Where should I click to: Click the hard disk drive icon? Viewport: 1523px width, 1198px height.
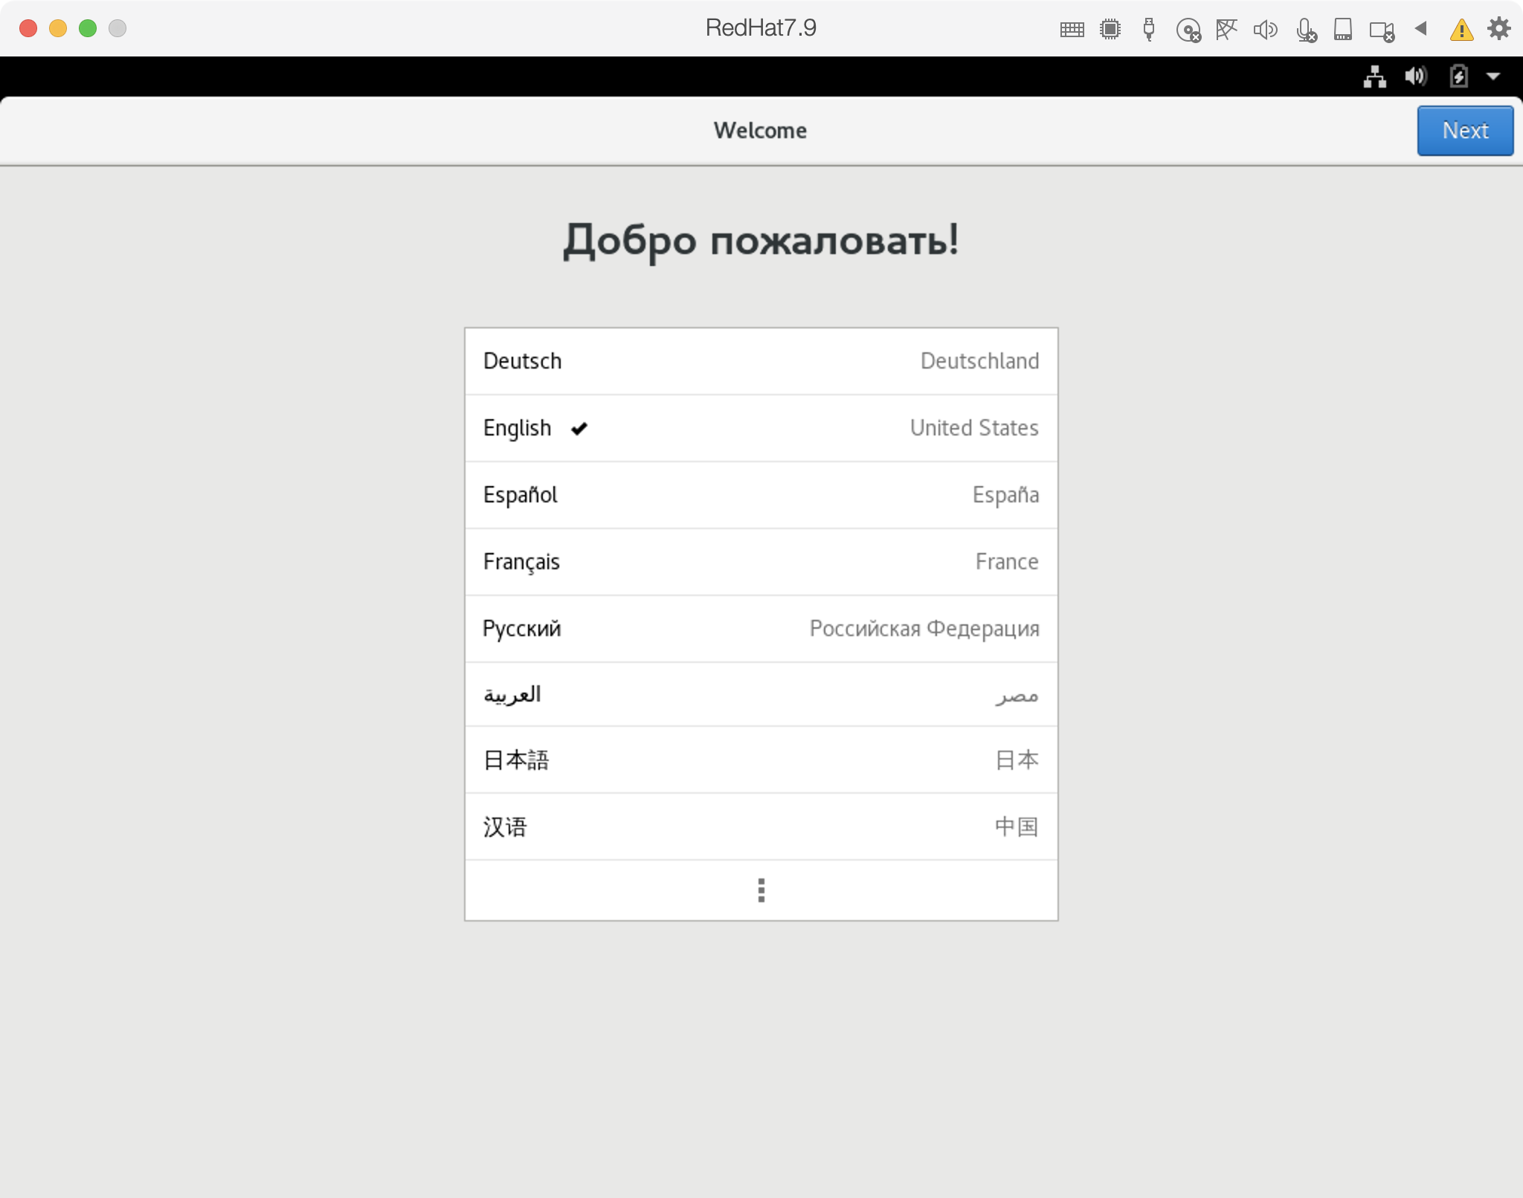pos(1343,30)
